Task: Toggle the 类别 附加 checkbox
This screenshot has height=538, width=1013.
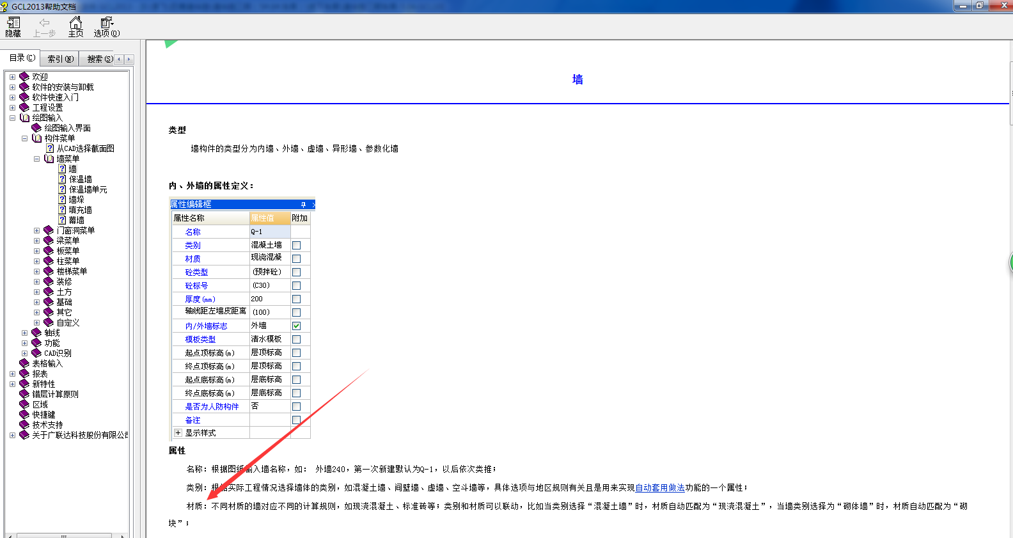Action: click(x=296, y=245)
